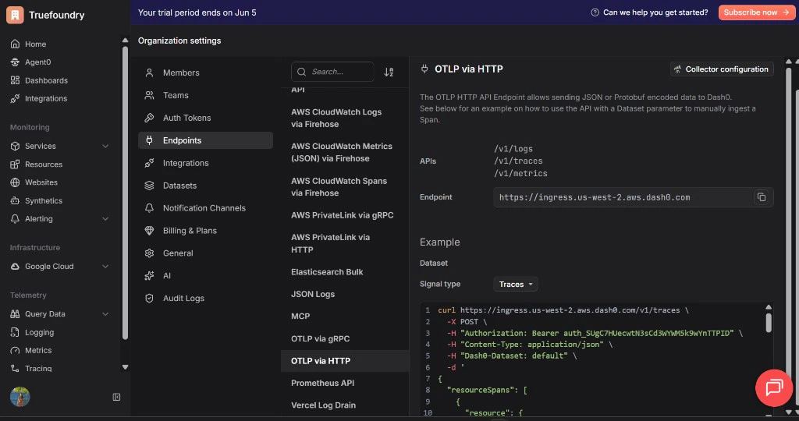Click help icon beside get started
This screenshot has width=799, height=421.
tap(595, 12)
